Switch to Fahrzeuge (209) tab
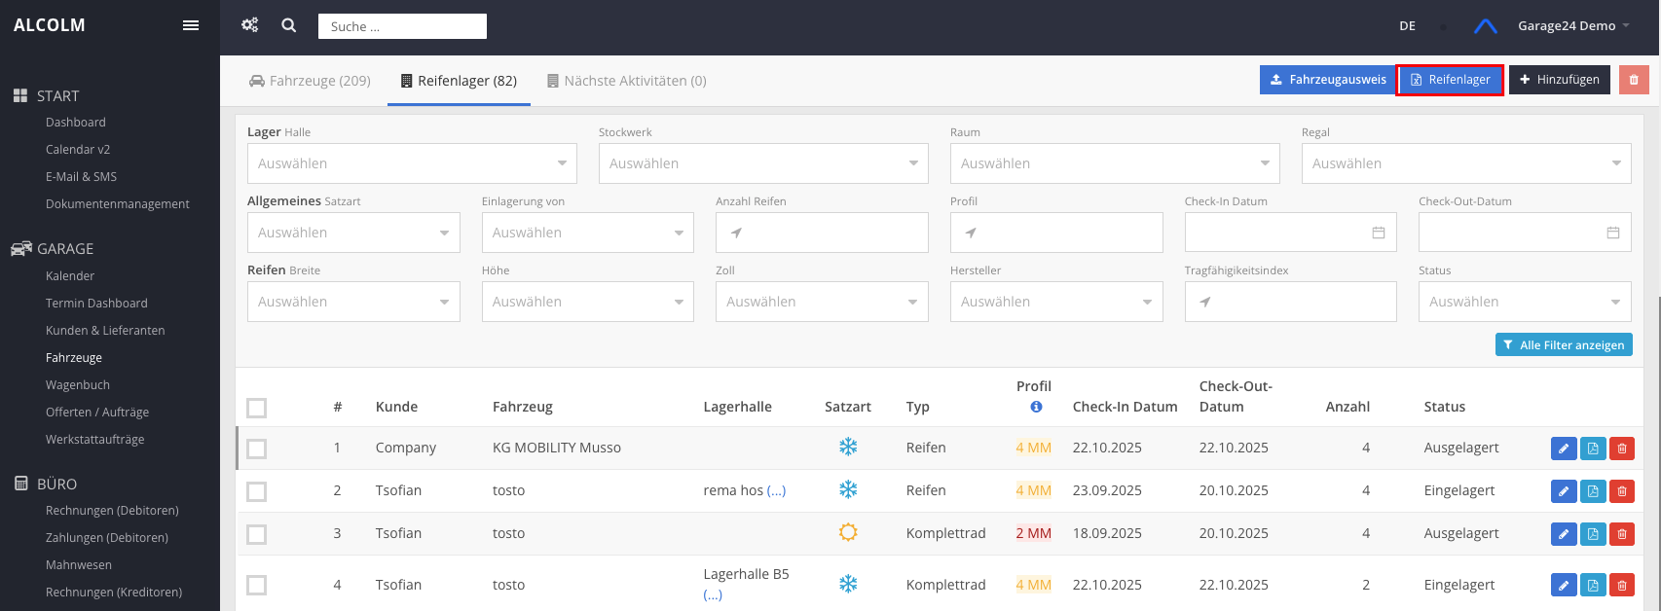 tap(310, 81)
